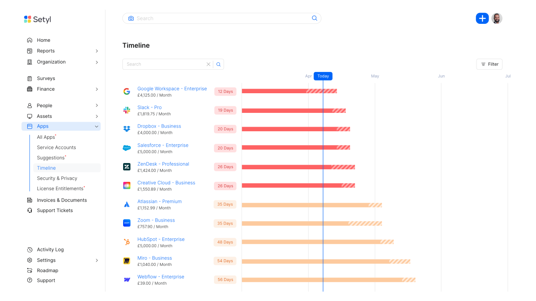Click the Salesforce red timeline bar
This screenshot has width=536, height=301.
[289, 148]
